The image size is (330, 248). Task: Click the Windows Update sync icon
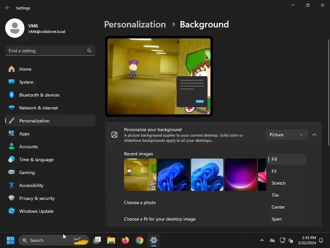[x=12, y=211]
